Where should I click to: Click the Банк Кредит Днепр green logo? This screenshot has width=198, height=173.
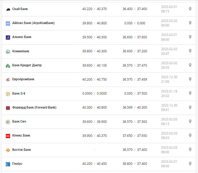point(8,66)
